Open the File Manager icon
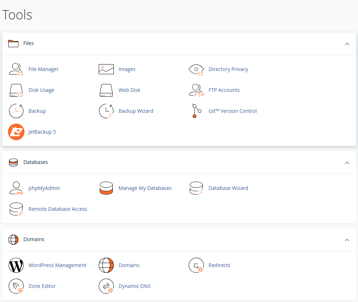This screenshot has width=358, height=302. [16, 69]
